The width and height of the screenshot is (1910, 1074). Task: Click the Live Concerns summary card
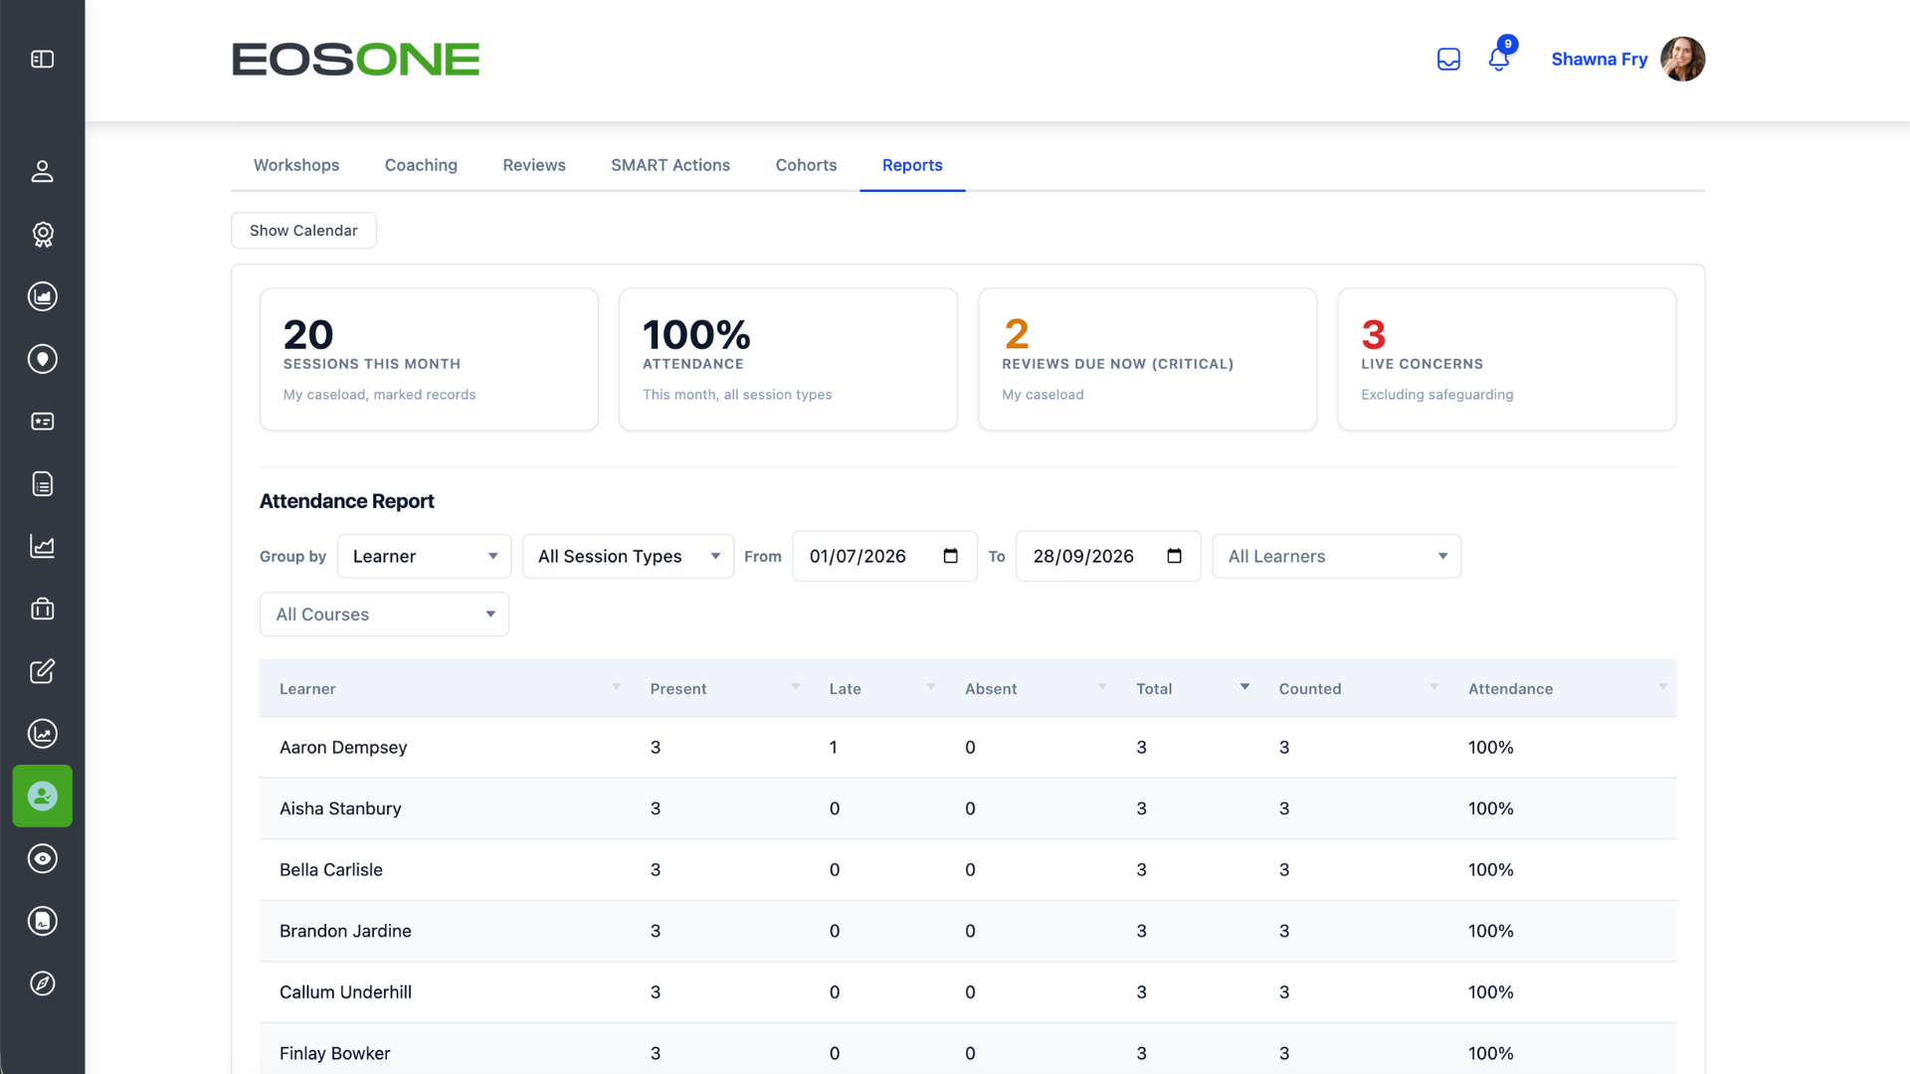click(x=1506, y=359)
